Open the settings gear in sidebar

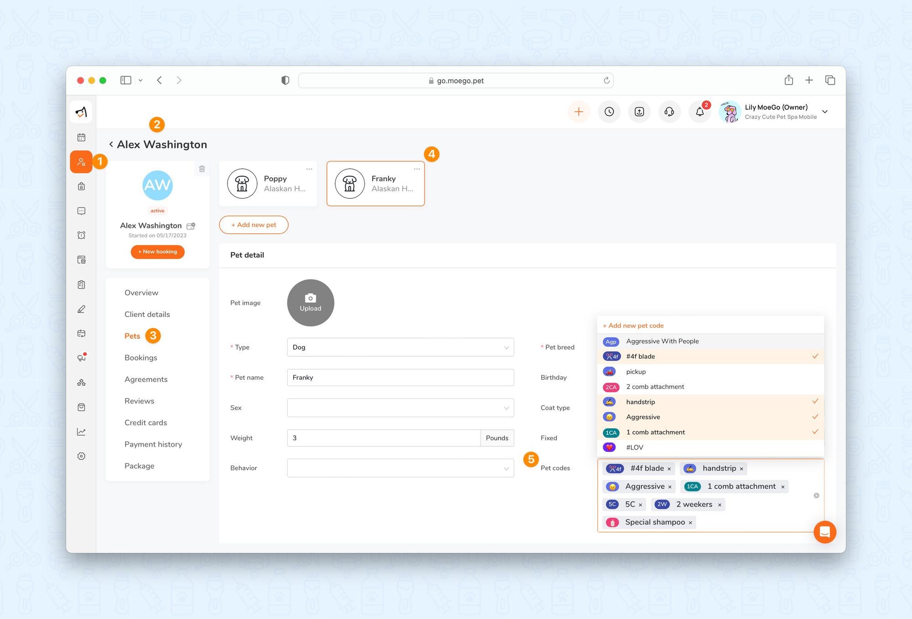(81, 456)
